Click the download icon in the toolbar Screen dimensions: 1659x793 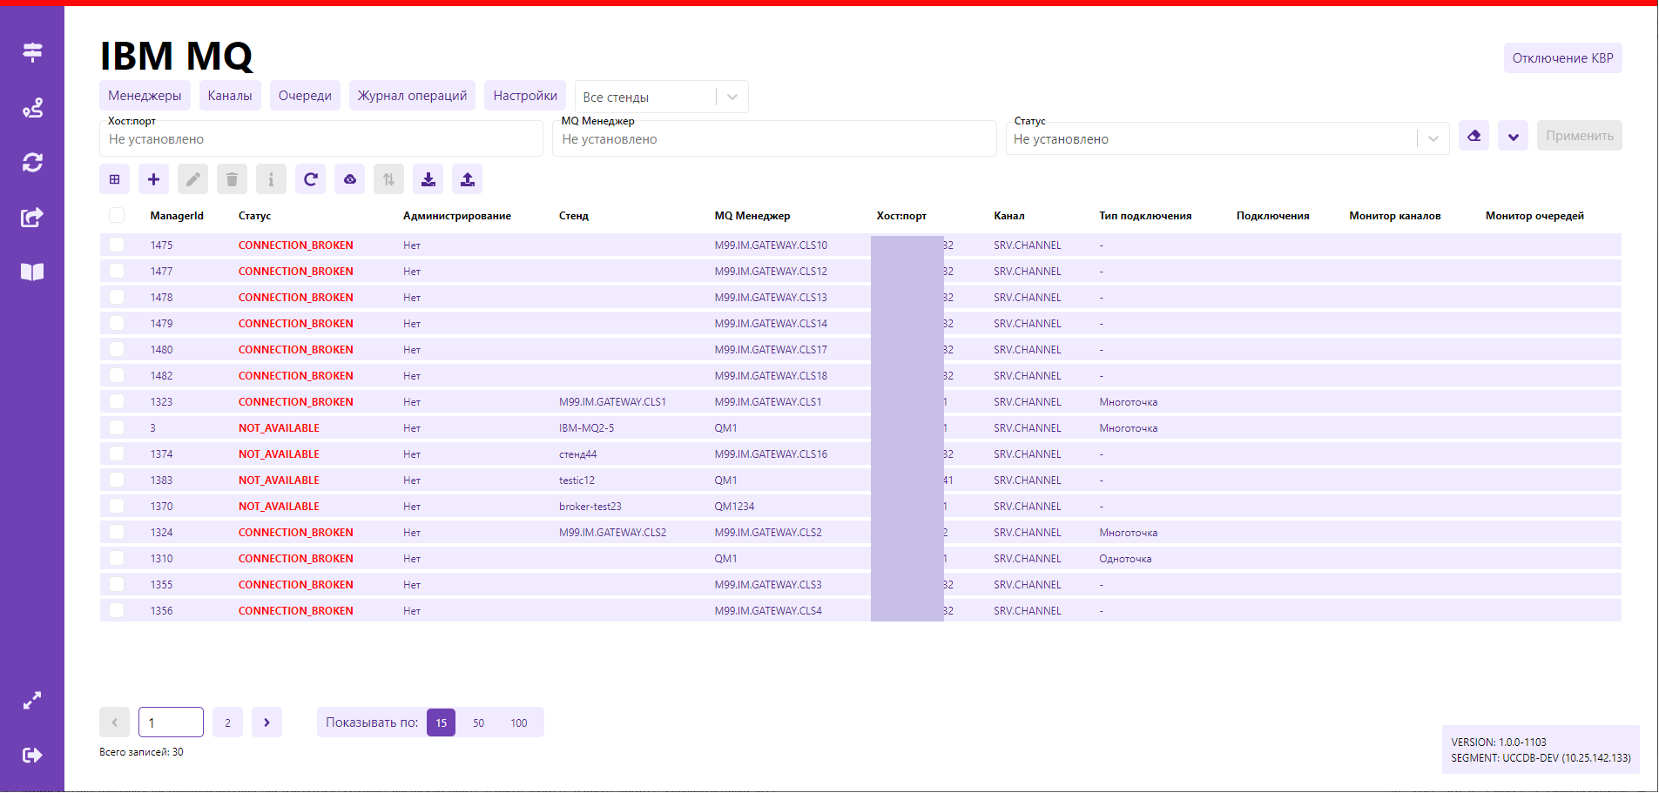pos(428,179)
